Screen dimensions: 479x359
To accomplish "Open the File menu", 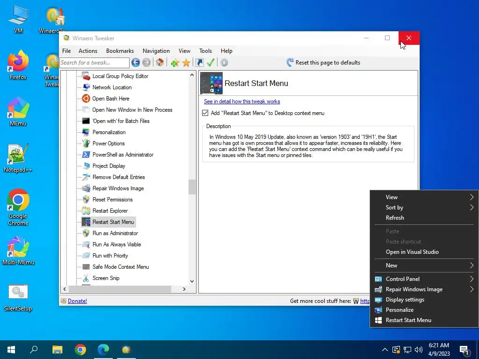I will coord(66,51).
